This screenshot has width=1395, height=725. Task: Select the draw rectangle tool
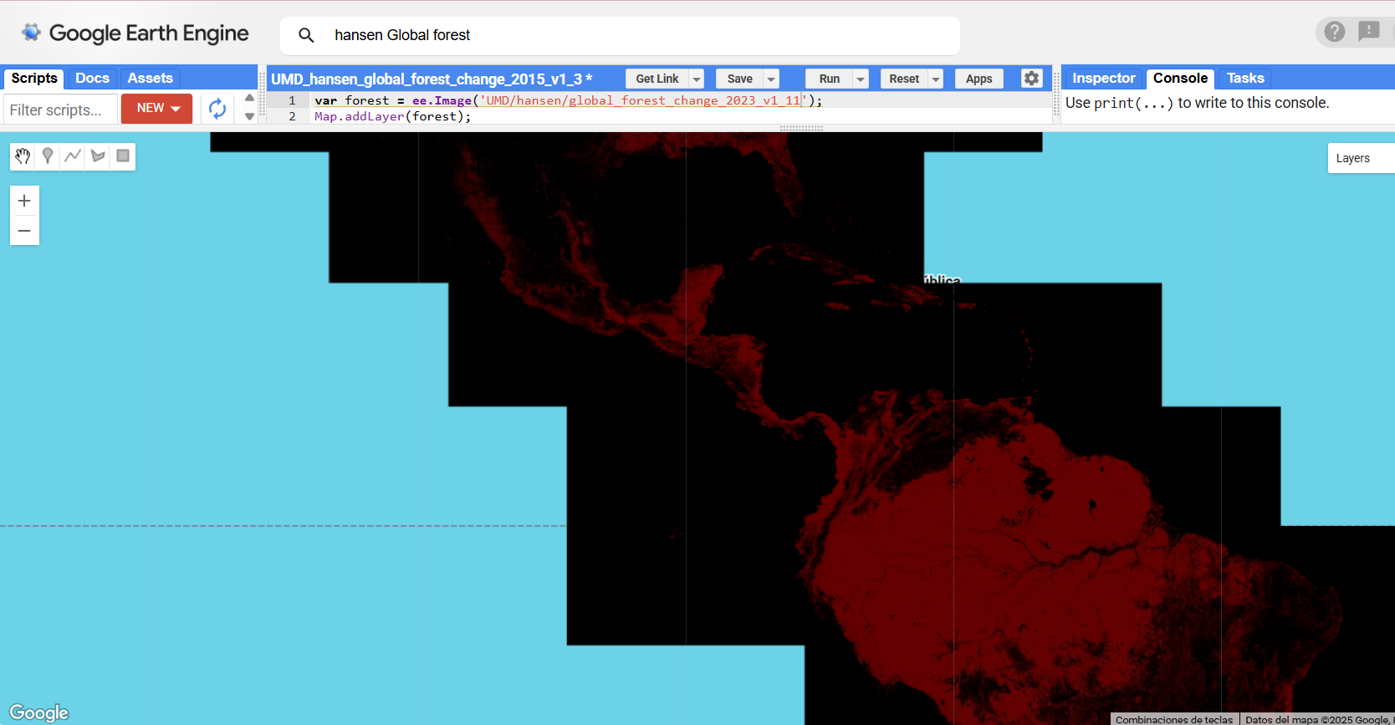(x=123, y=156)
